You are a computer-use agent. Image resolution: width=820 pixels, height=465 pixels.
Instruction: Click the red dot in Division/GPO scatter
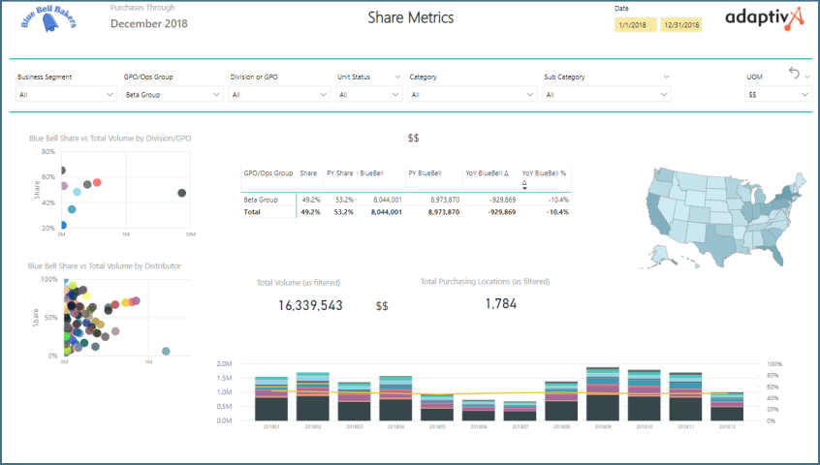click(97, 182)
